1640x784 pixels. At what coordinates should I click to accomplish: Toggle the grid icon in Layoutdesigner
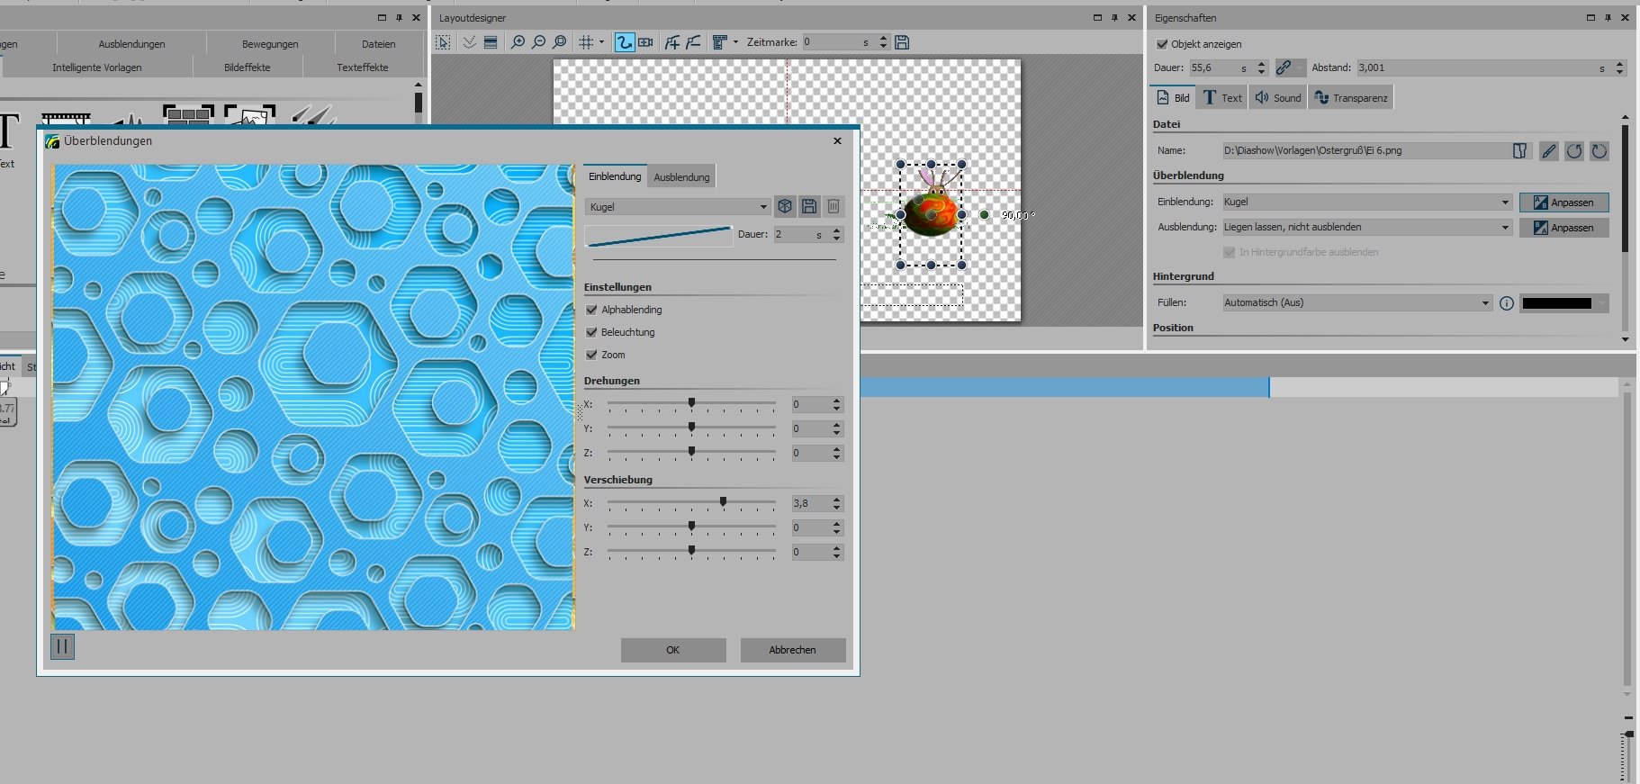point(586,42)
